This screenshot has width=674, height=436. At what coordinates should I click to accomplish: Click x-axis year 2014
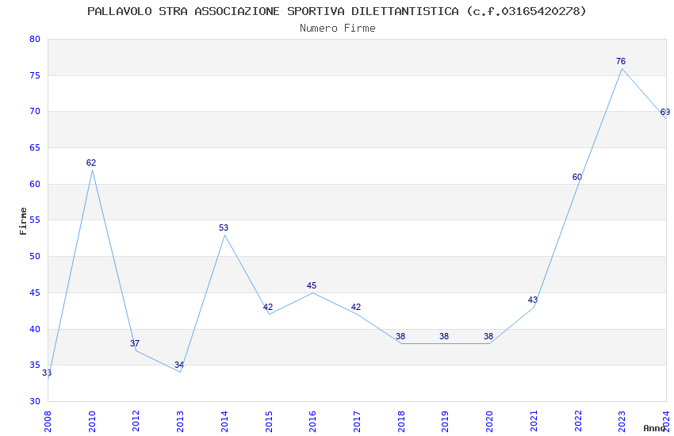point(225,422)
